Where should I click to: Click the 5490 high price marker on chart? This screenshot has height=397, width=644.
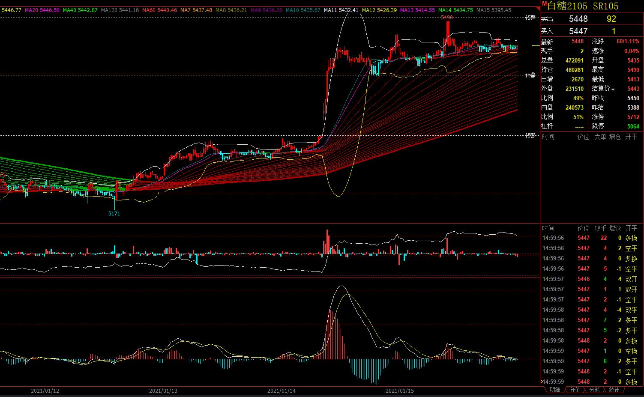pos(447,17)
